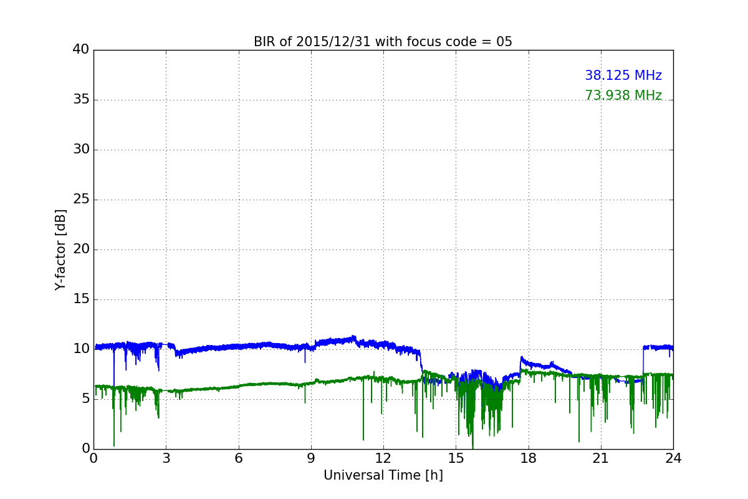Click the x-axis tick label "9"

[x=311, y=458]
